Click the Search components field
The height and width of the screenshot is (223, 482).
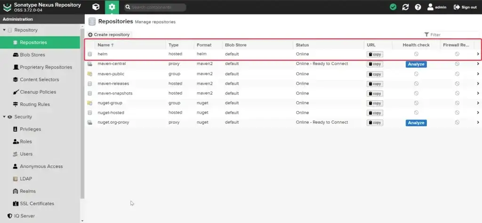pyautogui.click(x=155, y=7)
